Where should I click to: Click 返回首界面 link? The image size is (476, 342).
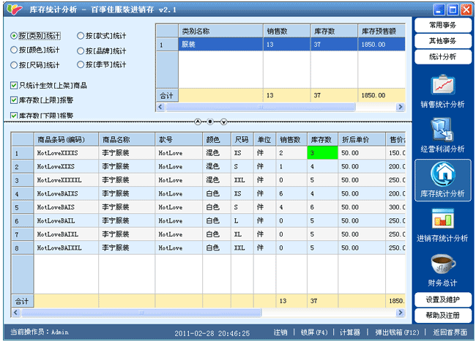[x=450, y=332]
